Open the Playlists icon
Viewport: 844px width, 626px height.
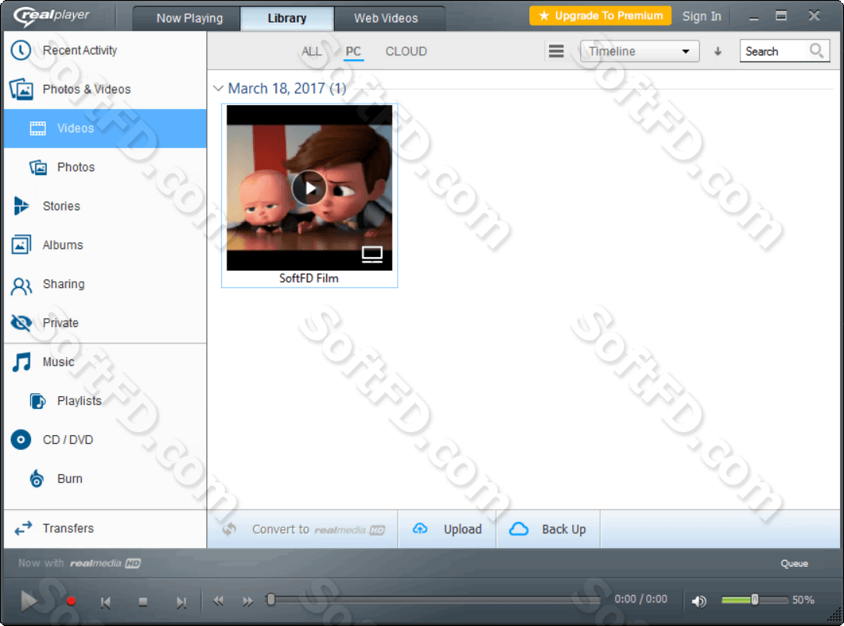[x=37, y=401]
